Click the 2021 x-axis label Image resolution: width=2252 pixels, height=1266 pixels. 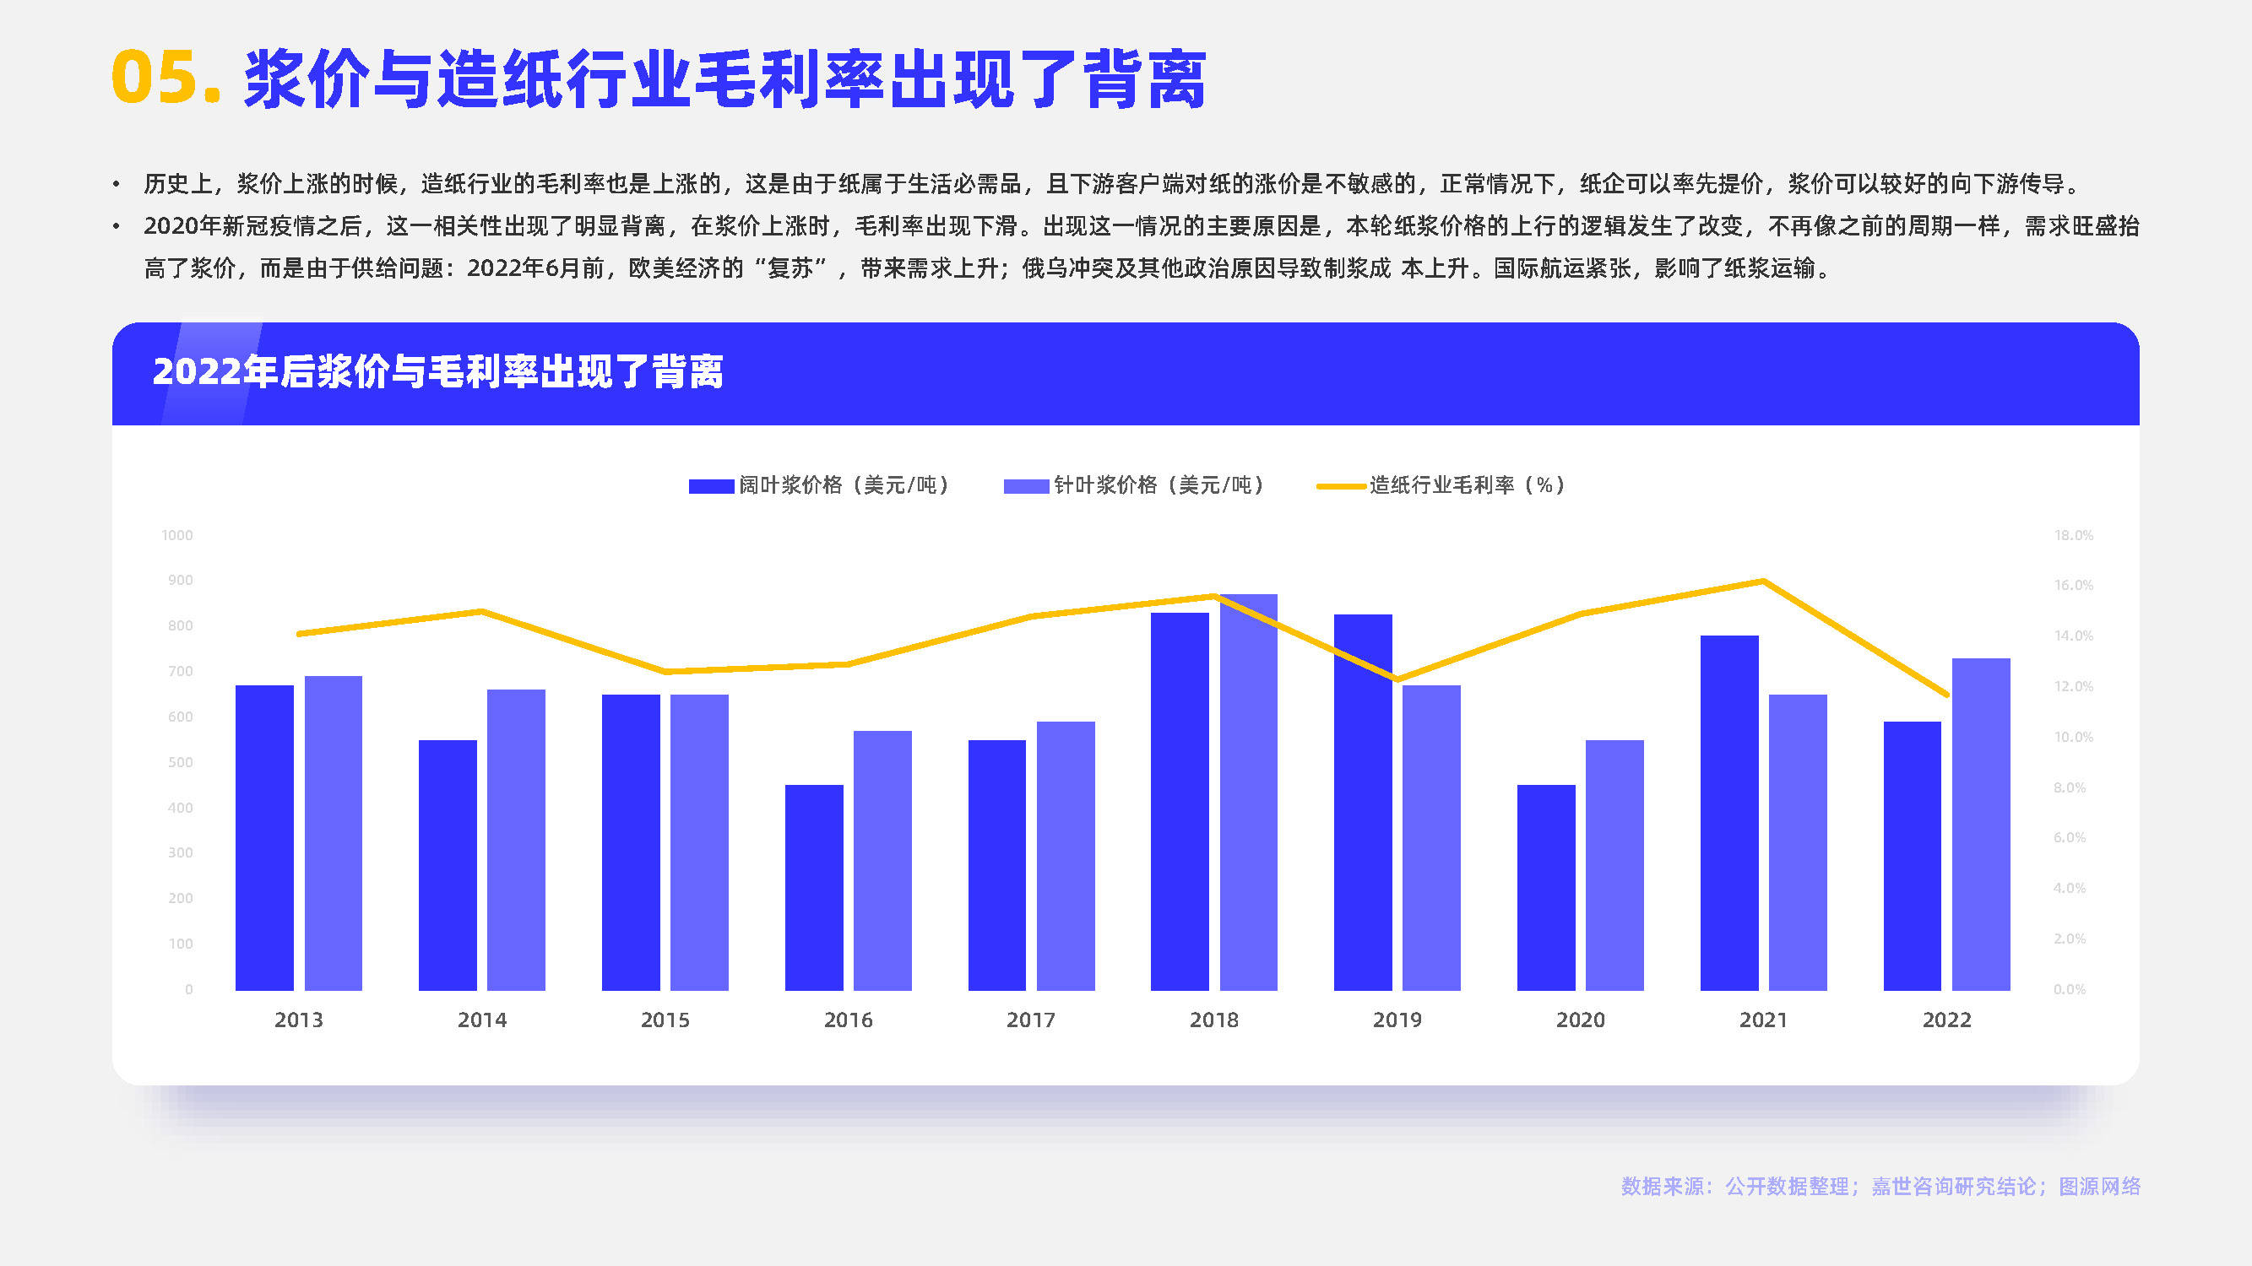pos(1763,1020)
